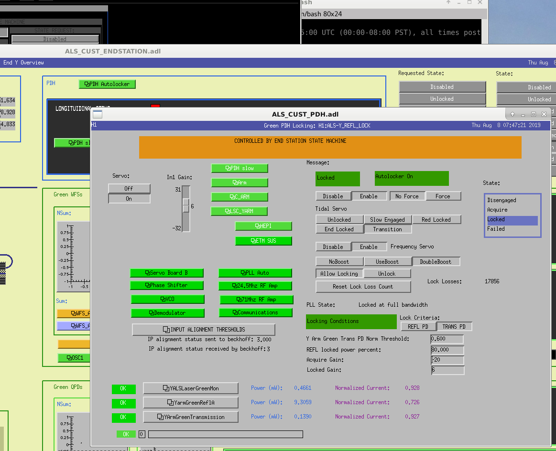Select Acquire in State list

click(x=512, y=210)
